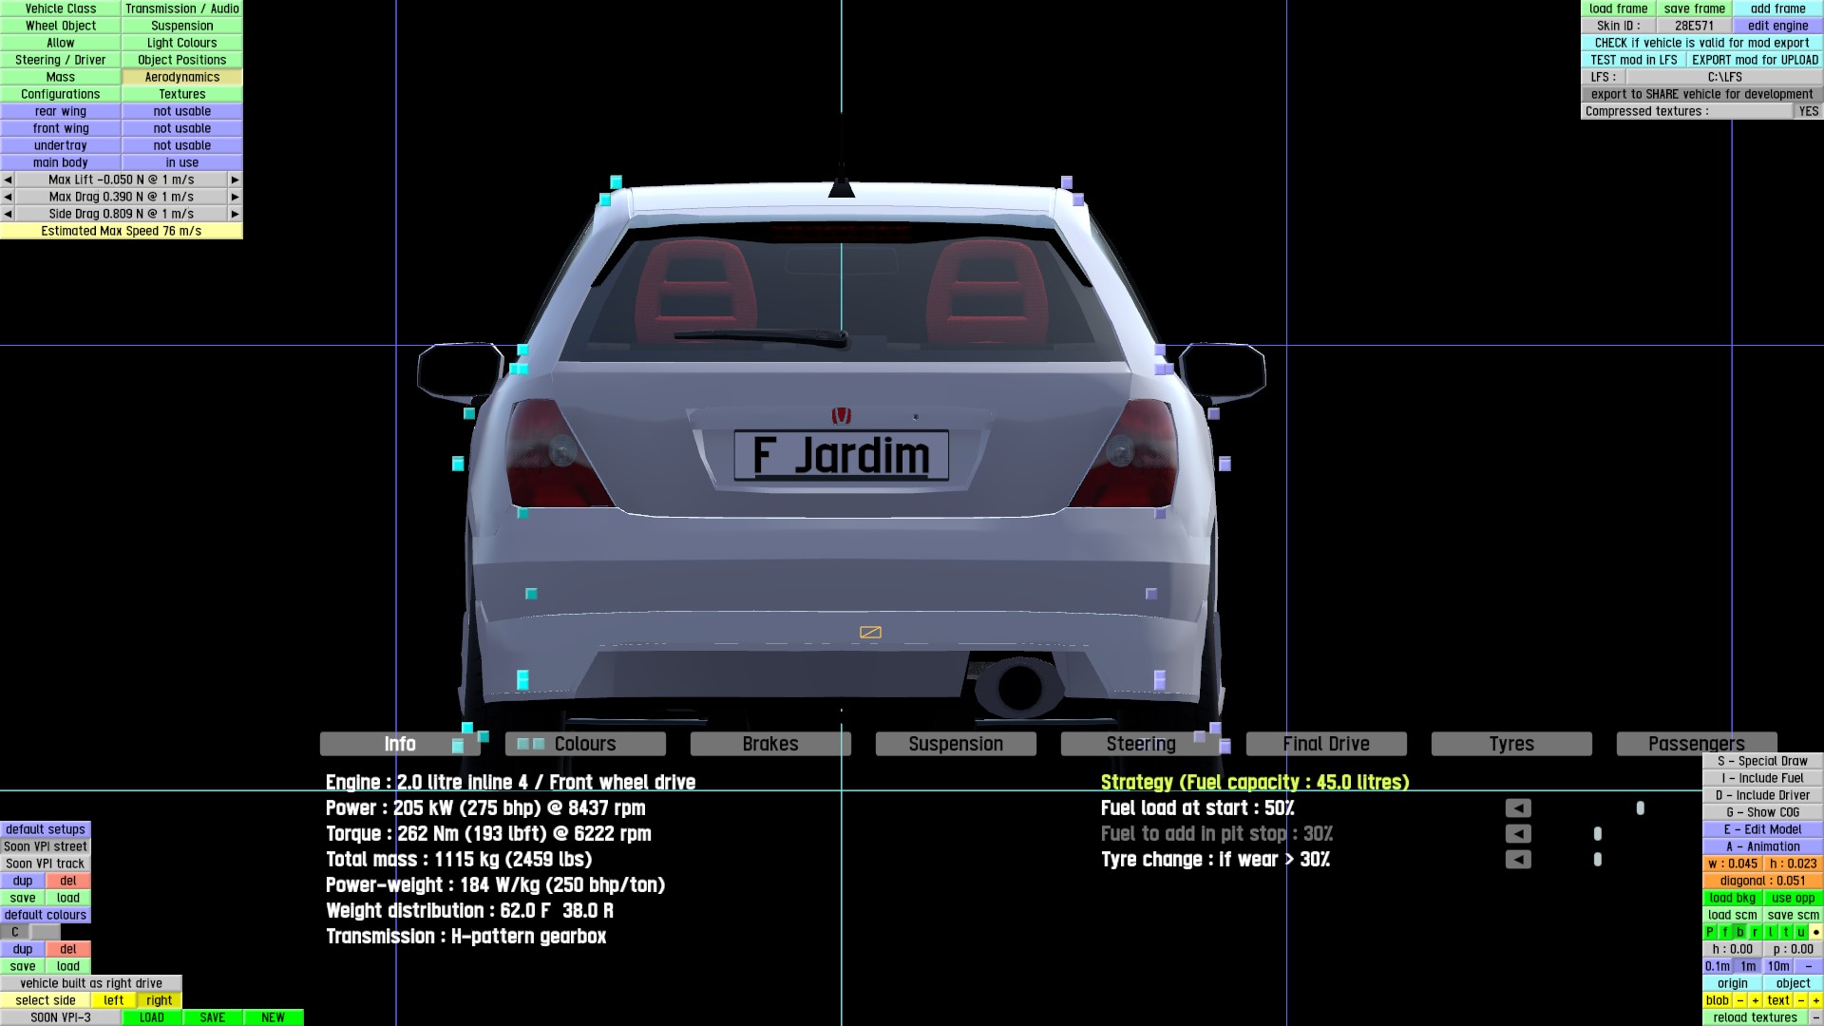
Task: Click the grey colour swatch beside C
Action: pos(45,932)
